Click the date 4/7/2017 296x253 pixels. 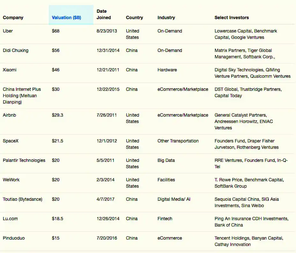point(106,199)
